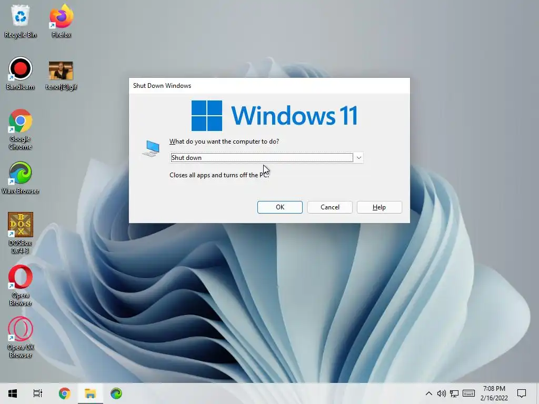
Task: Open Help in the shutdown dialog
Action: [x=379, y=207]
